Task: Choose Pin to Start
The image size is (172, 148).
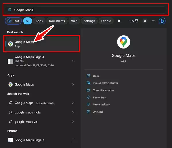Action: tap(99, 97)
